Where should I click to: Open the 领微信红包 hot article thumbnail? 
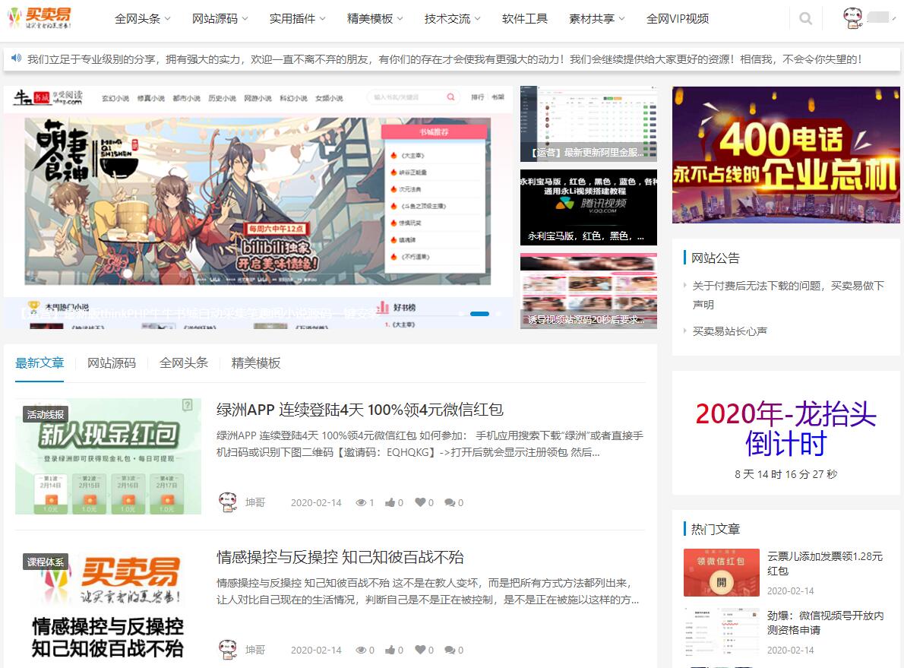[721, 572]
